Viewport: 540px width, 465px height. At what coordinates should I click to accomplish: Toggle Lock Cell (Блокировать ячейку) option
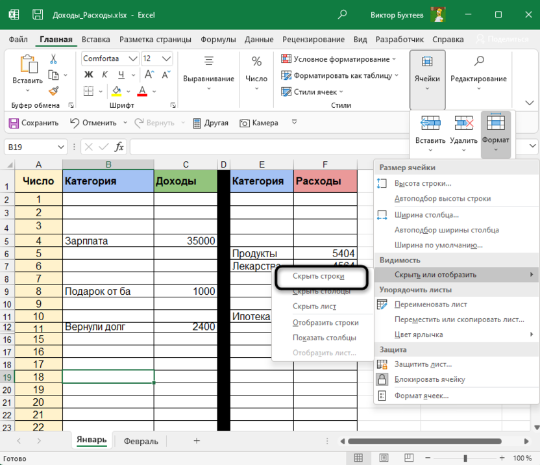tap(428, 379)
